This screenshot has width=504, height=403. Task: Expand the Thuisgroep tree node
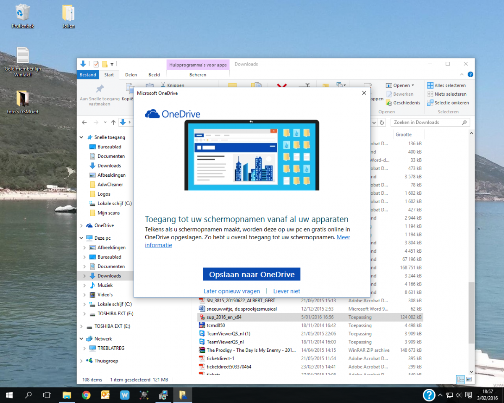[x=81, y=361]
